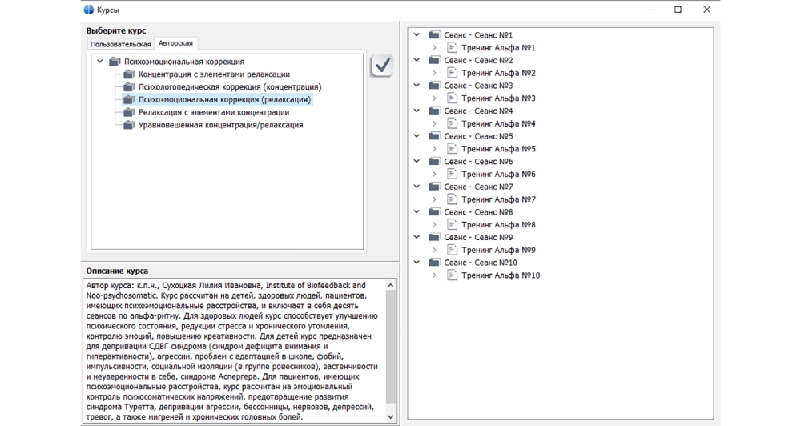Screen dimensions: 801x426
Task: Collapse the Сеанс №10 session node
Action: click(417, 263)
